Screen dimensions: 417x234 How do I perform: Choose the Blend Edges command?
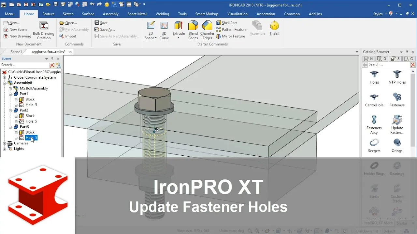pyautogui.click(x=193, y=30)
